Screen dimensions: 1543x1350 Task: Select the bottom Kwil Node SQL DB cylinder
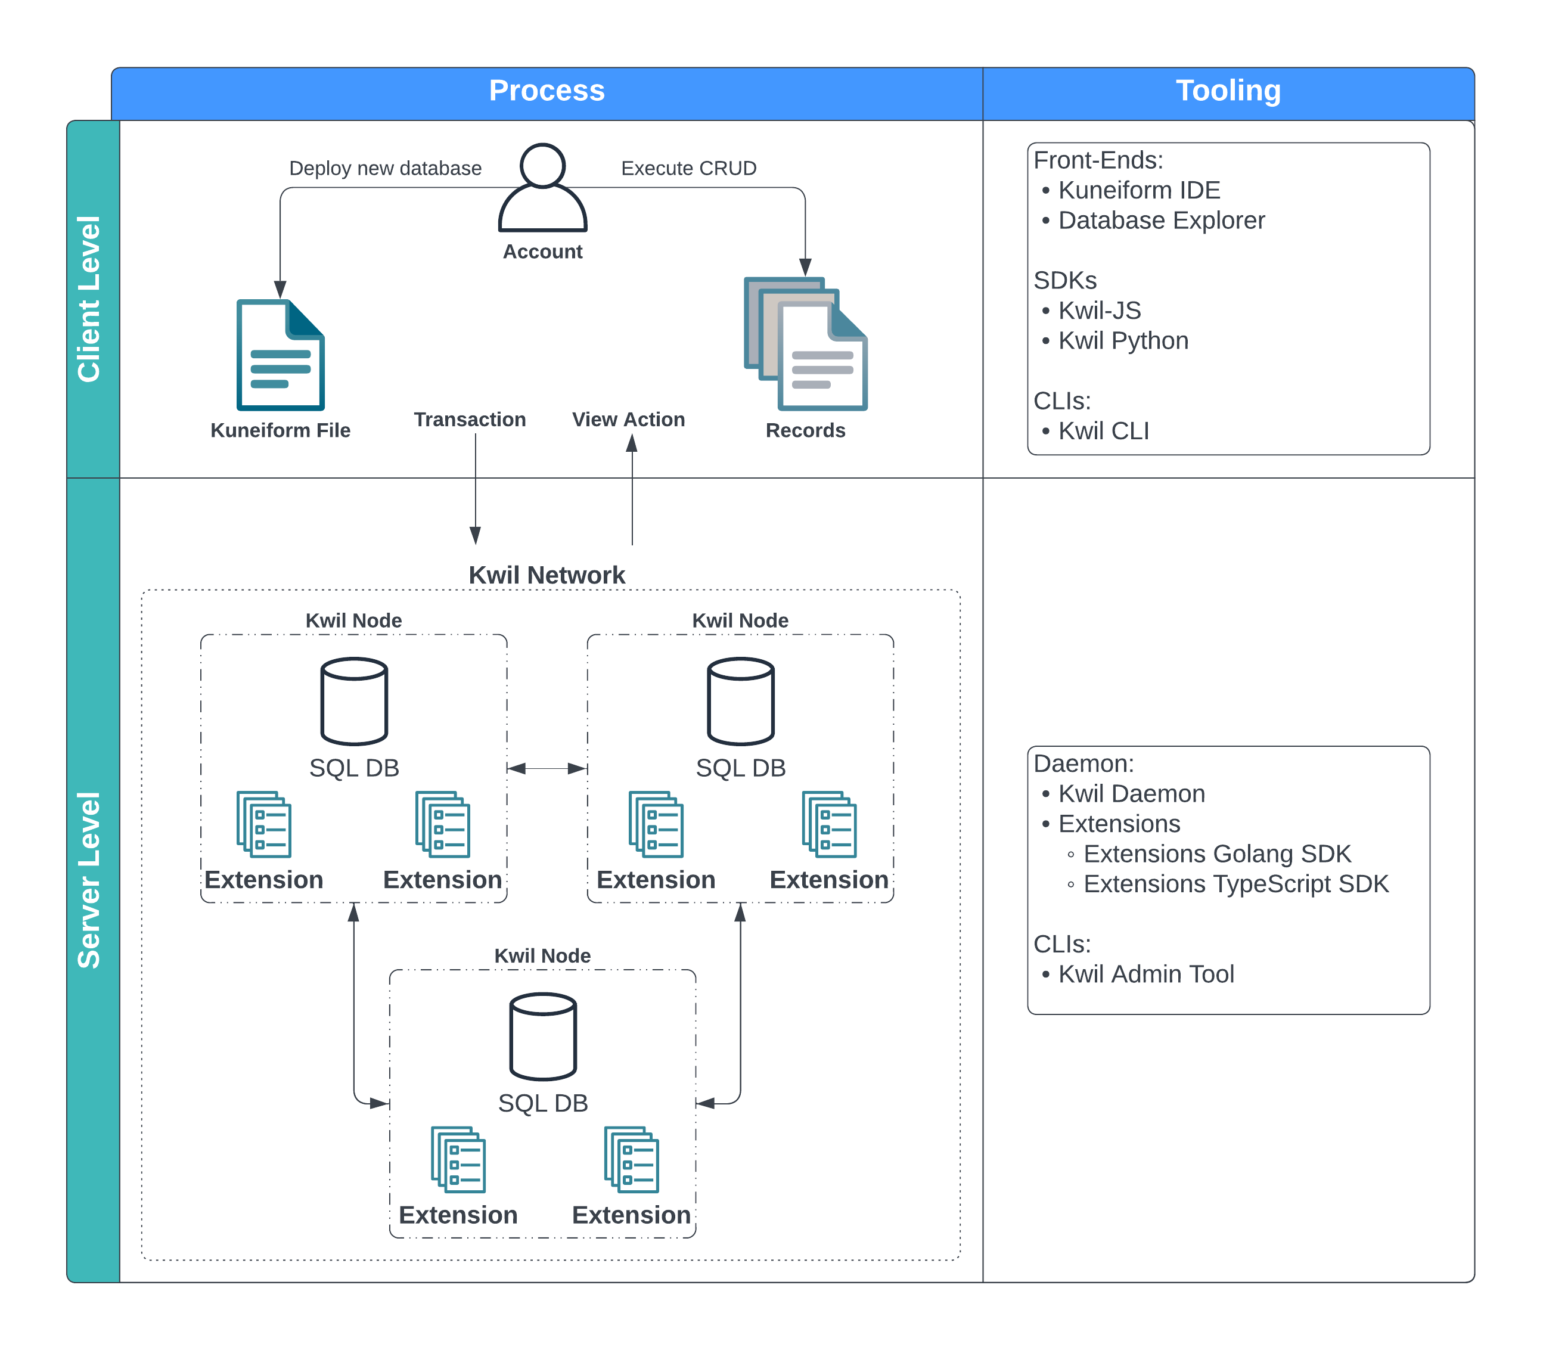point(542,1036)
